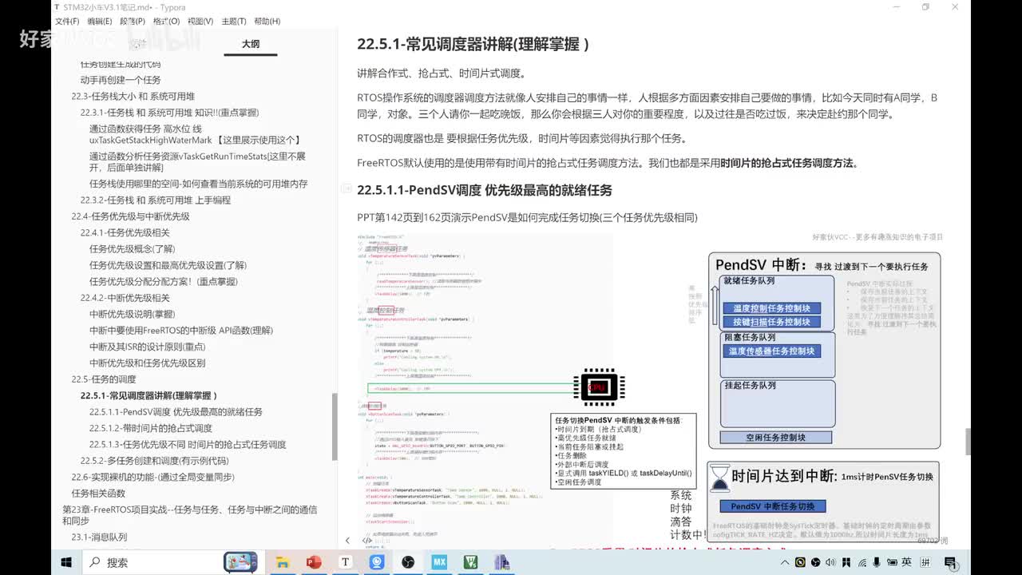Open File Explorer from the taskbar

[x=282, y=562]
